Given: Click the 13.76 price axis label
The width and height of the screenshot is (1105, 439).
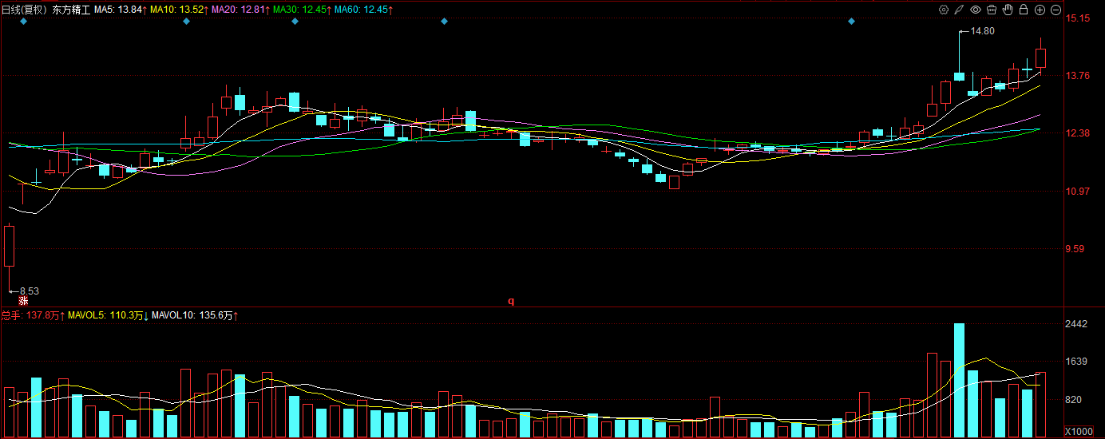Looking at the screenshot, I should (x=1078, y=76).
